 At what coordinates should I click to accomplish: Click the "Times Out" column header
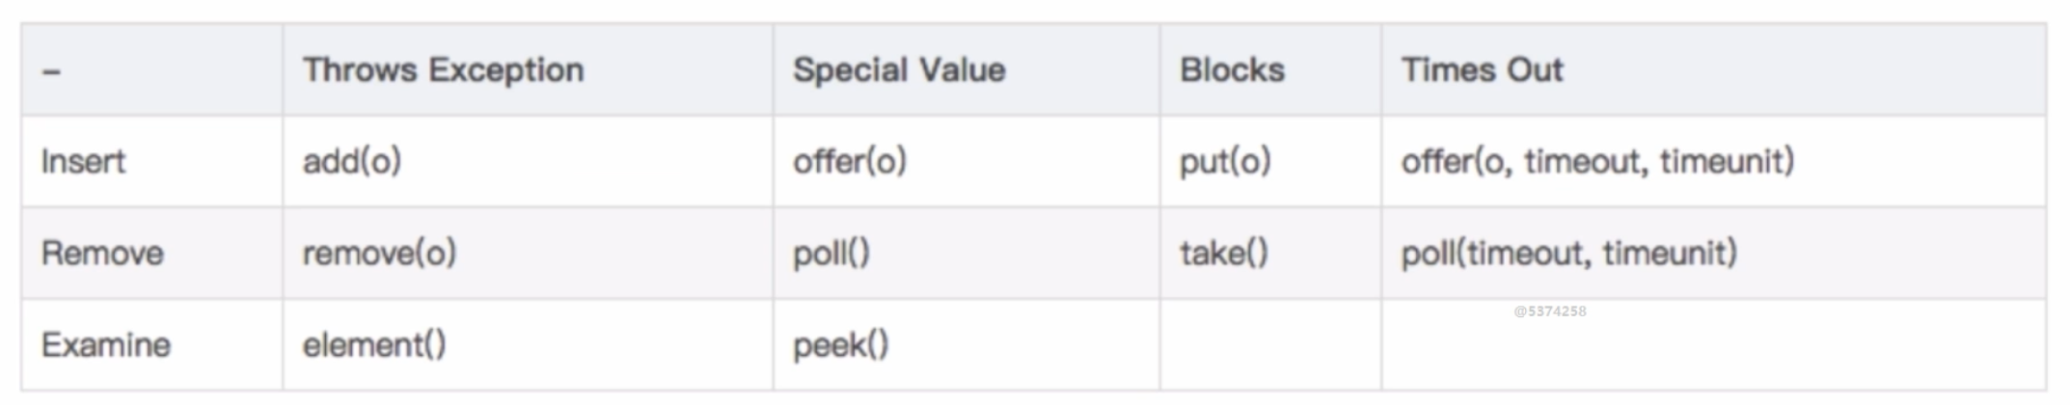pyautogui.click(x=1482, y=69)
